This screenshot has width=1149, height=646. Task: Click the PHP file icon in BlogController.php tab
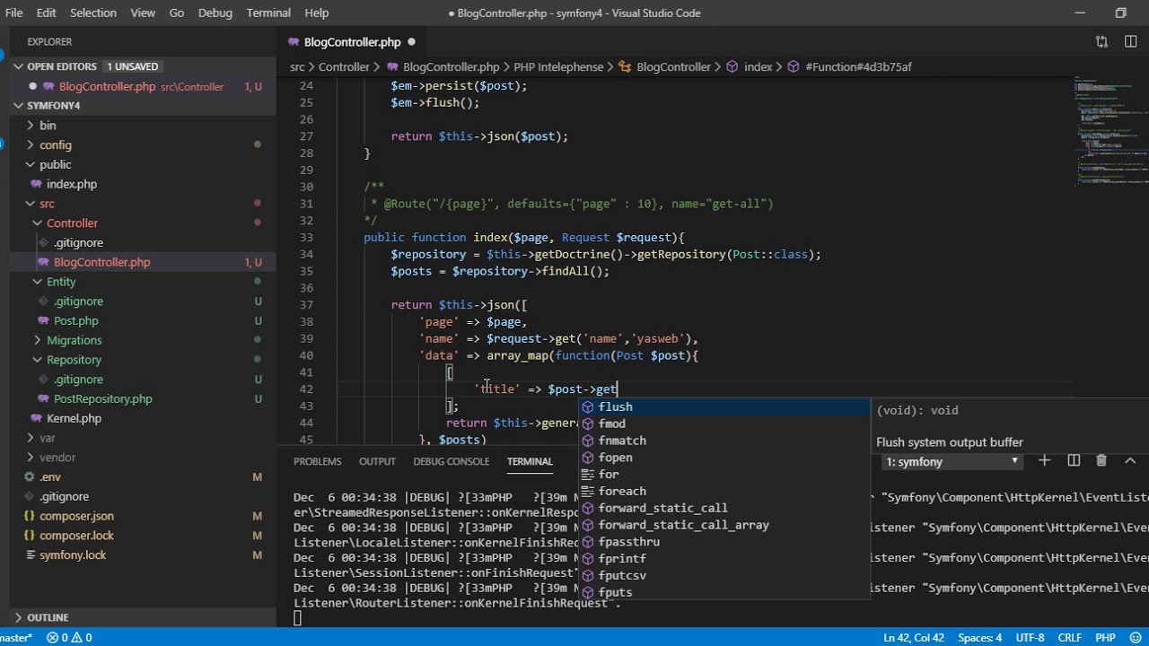(294, 42)
